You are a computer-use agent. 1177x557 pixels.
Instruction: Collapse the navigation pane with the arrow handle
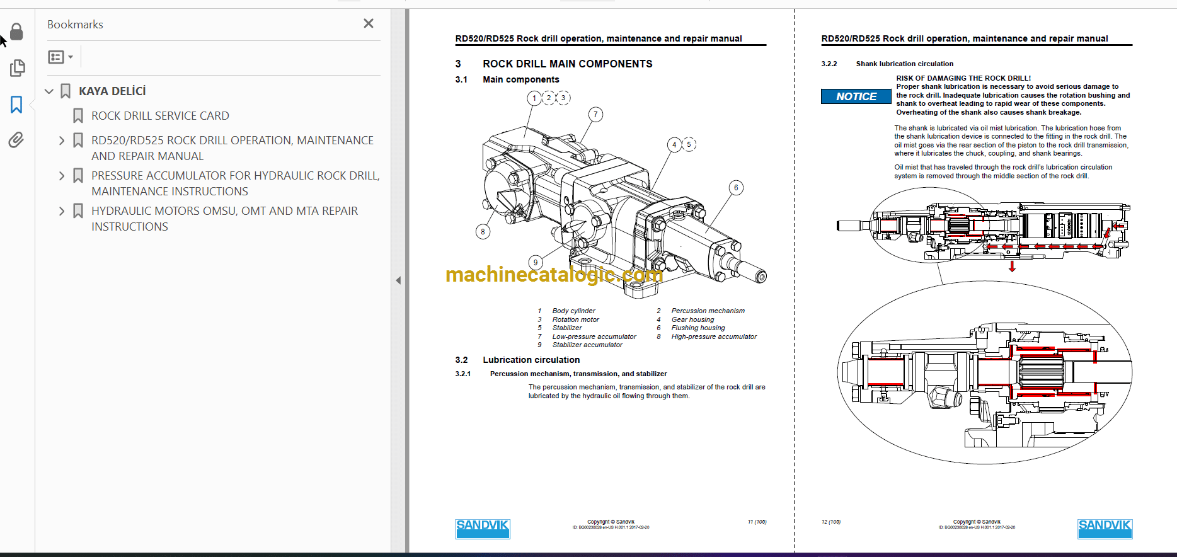point(398,280)
